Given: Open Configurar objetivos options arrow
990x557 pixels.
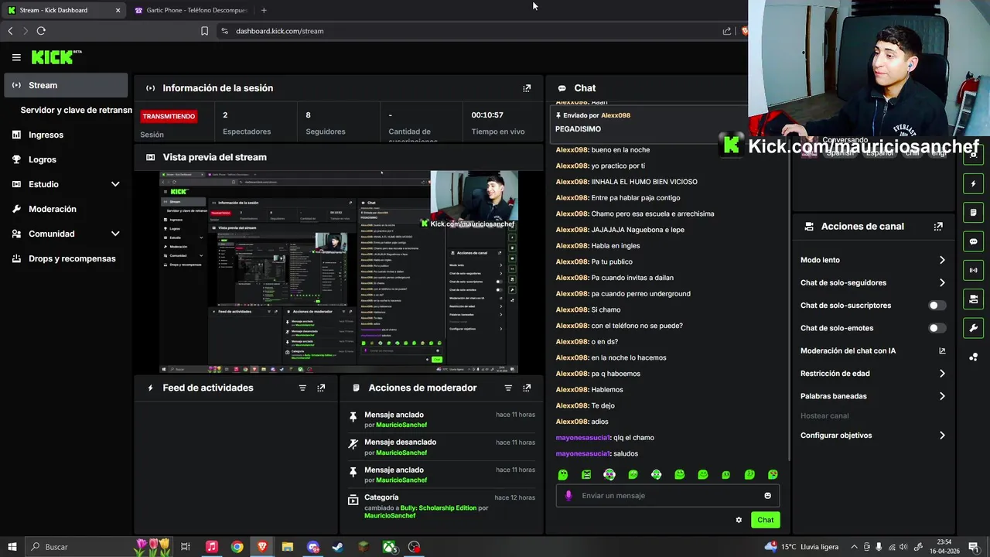Looking at the screenshot, I should [x=942, y=436].
